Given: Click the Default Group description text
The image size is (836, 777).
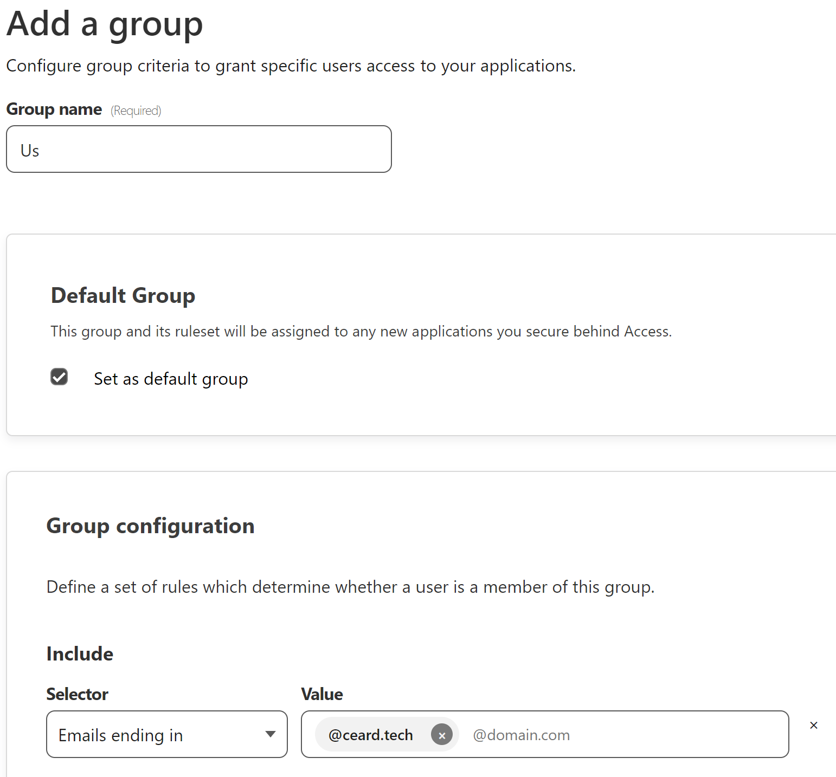Looking at the screenshot, I should pyautogui.click(x=360, y=331).
